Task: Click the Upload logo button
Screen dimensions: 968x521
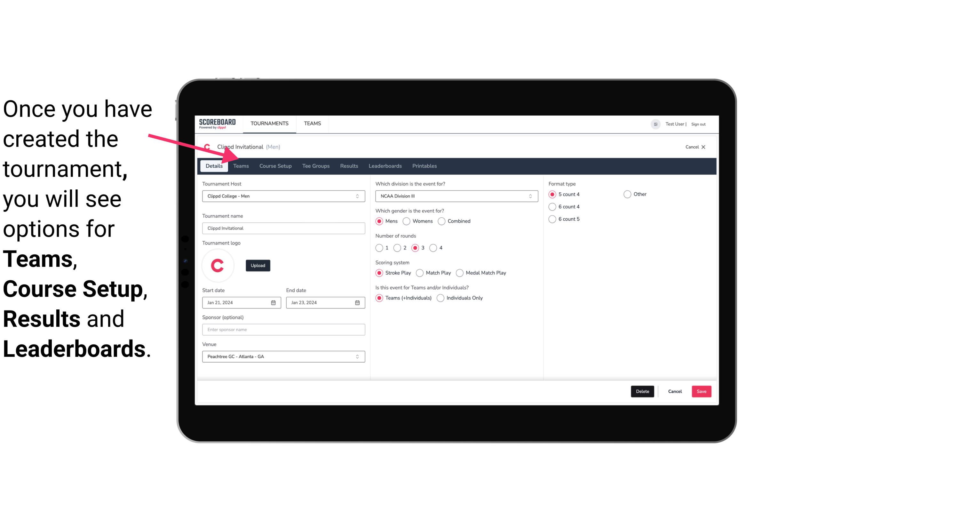Action: (x=257, y=265)
